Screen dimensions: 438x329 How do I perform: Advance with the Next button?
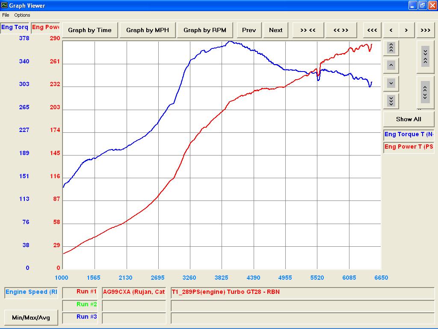(276, 30)
